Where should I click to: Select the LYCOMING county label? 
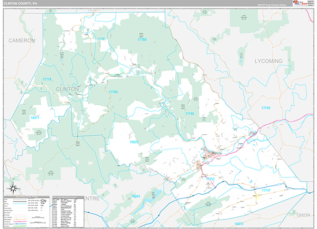tap(268, 61)
